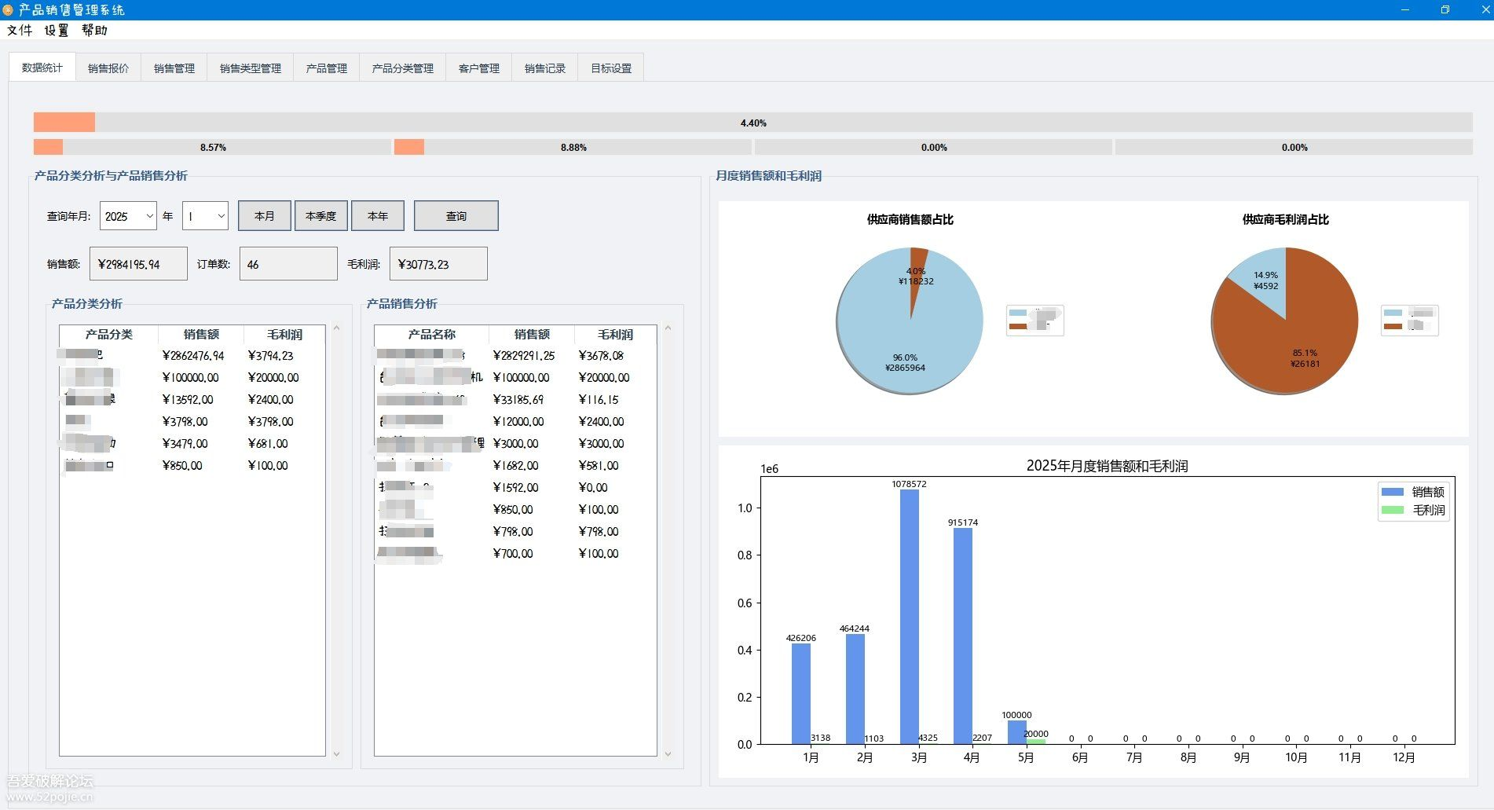Click the blue 销售额 legend swatch
The height and width of the screenshot is (810, 1494).
[1393, 492]
